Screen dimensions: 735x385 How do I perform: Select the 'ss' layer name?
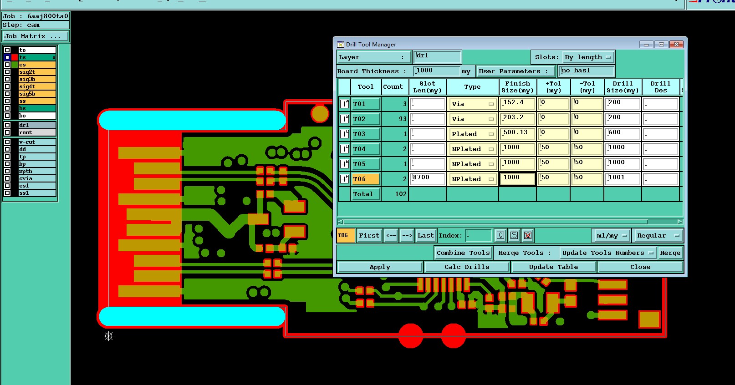click(x=37, y=101)
